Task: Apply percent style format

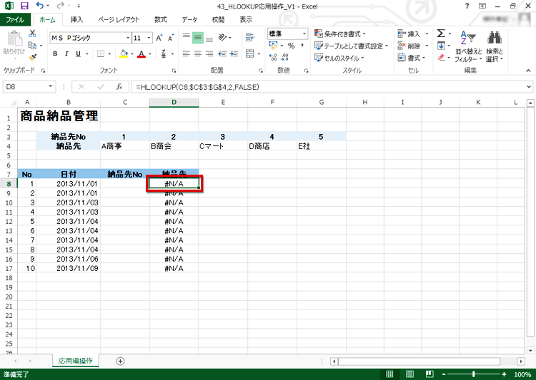Action: tap(292, 46)
